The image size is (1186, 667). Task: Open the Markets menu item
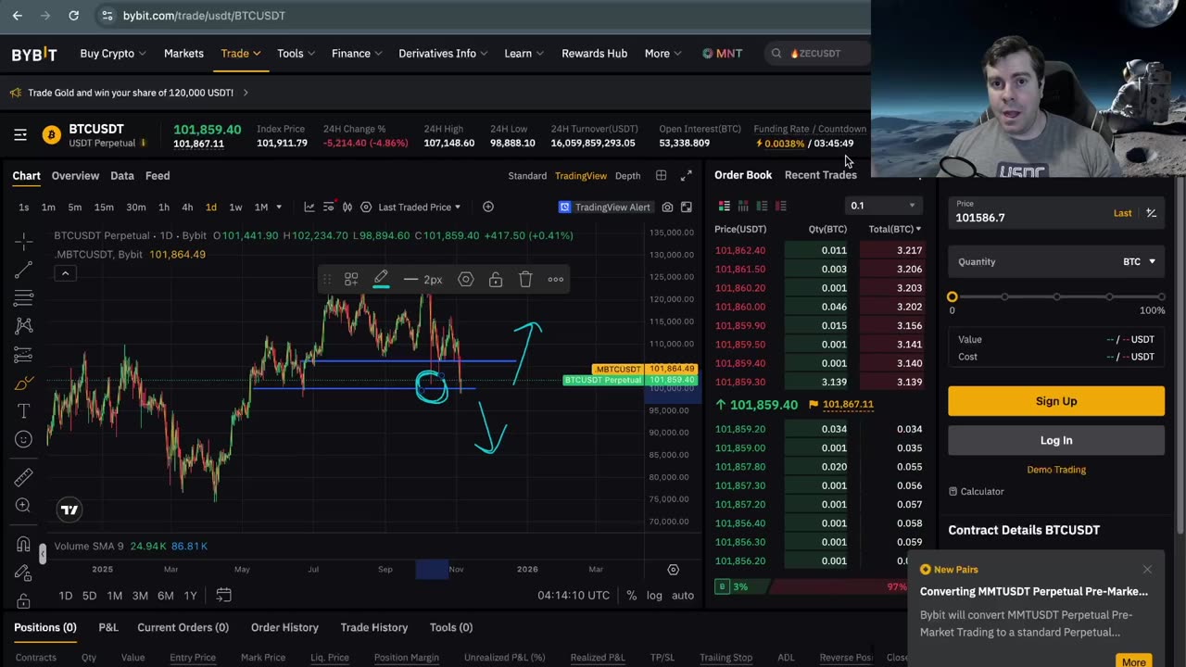183,54
